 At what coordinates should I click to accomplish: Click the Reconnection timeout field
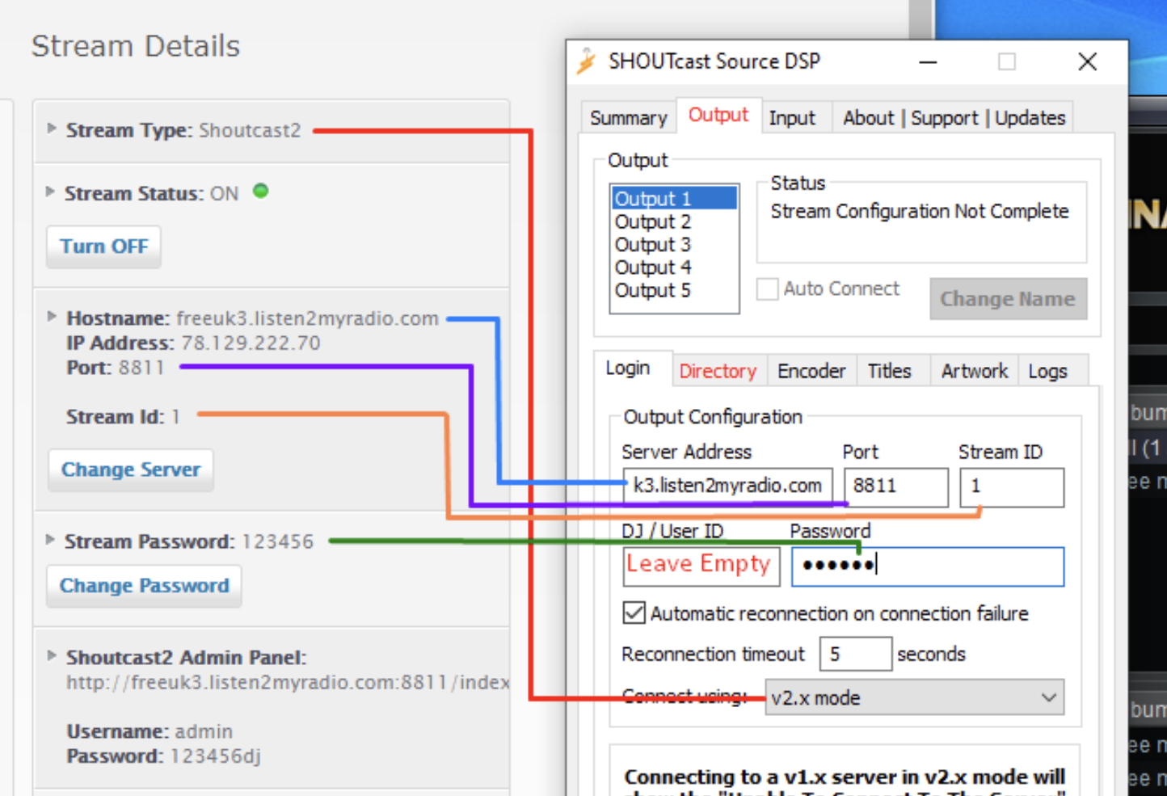coord(855,654)
